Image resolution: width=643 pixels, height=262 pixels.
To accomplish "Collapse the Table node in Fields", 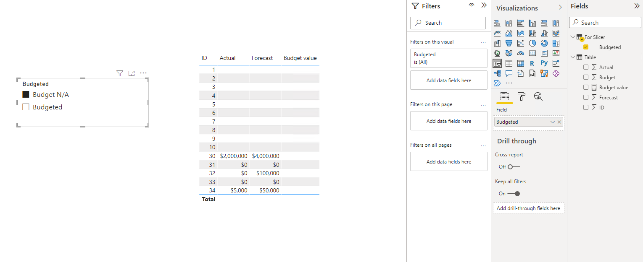I will click(x=572, y=57).
